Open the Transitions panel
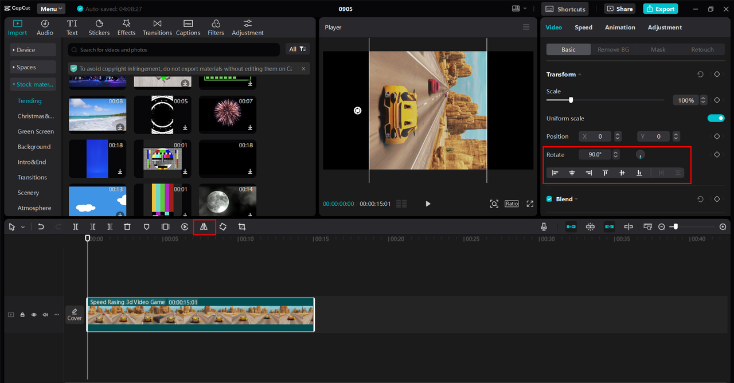Screen dimensions: 734x383 [x=157, y=27]
